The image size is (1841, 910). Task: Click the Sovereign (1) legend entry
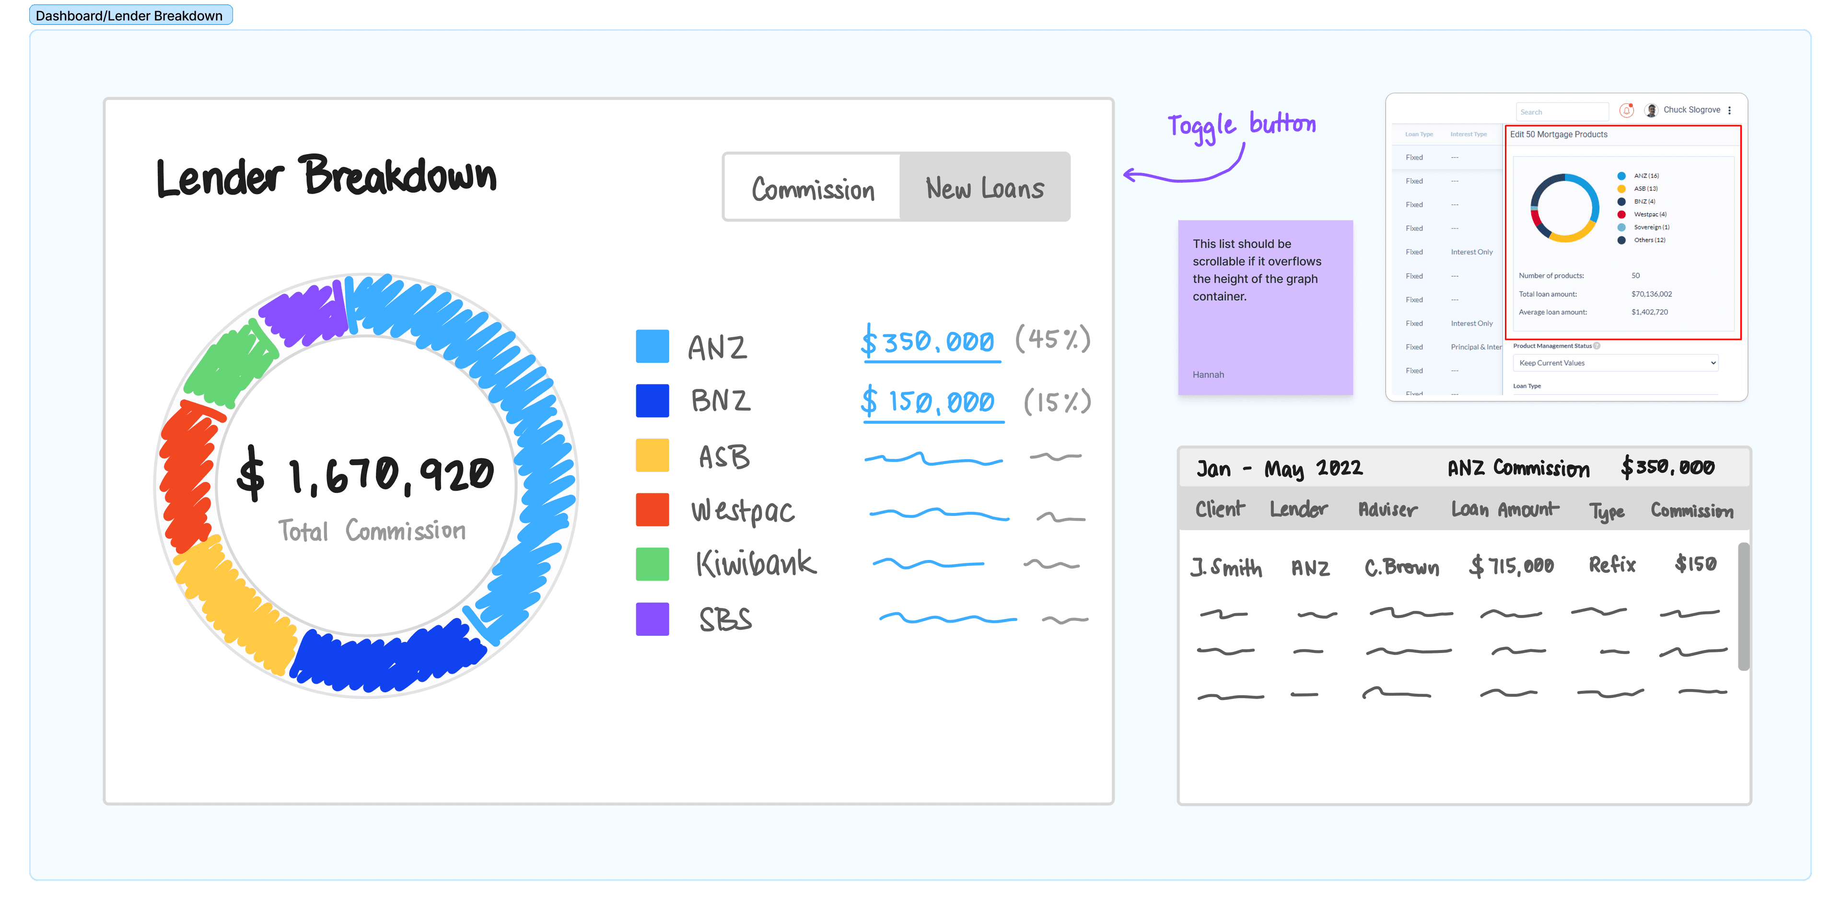pos(1644,227)
